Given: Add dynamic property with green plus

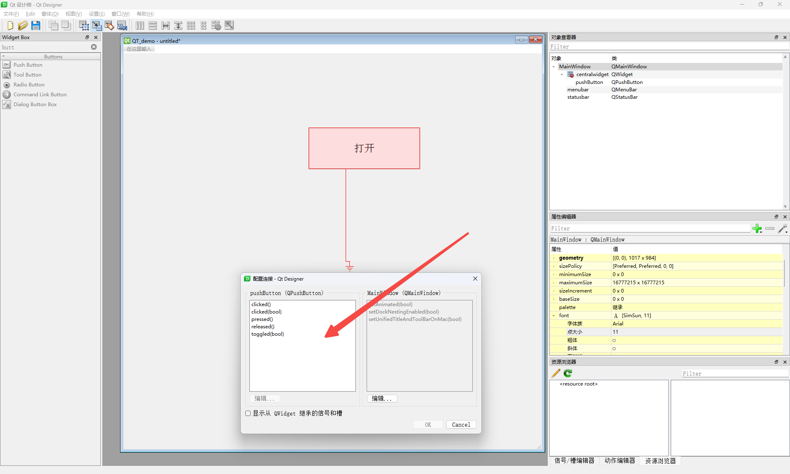Looking at the screenshot, I should coord(757,228).
